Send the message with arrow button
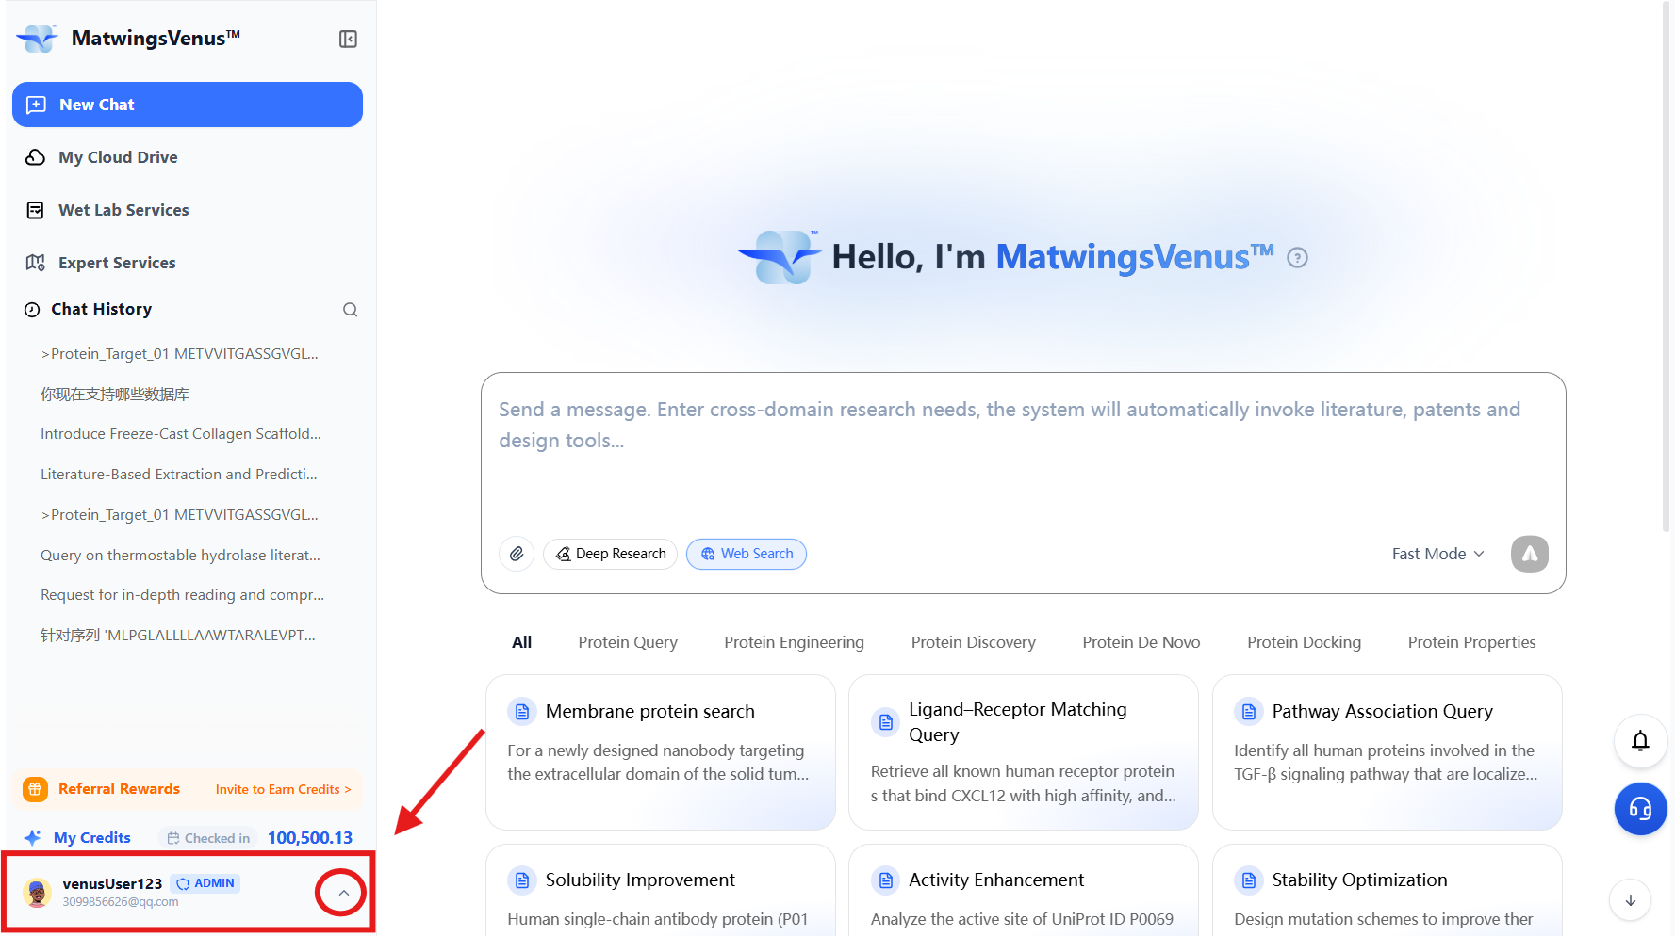 (x=1530, y=554)
